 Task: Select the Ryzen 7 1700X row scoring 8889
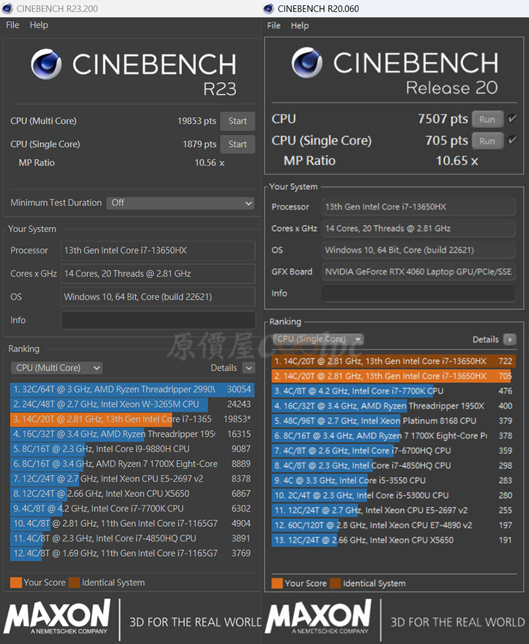[x=132, y=464]
